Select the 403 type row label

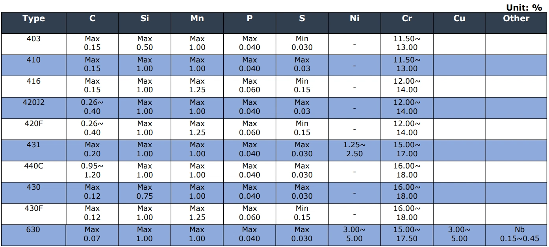pos(33,39)
